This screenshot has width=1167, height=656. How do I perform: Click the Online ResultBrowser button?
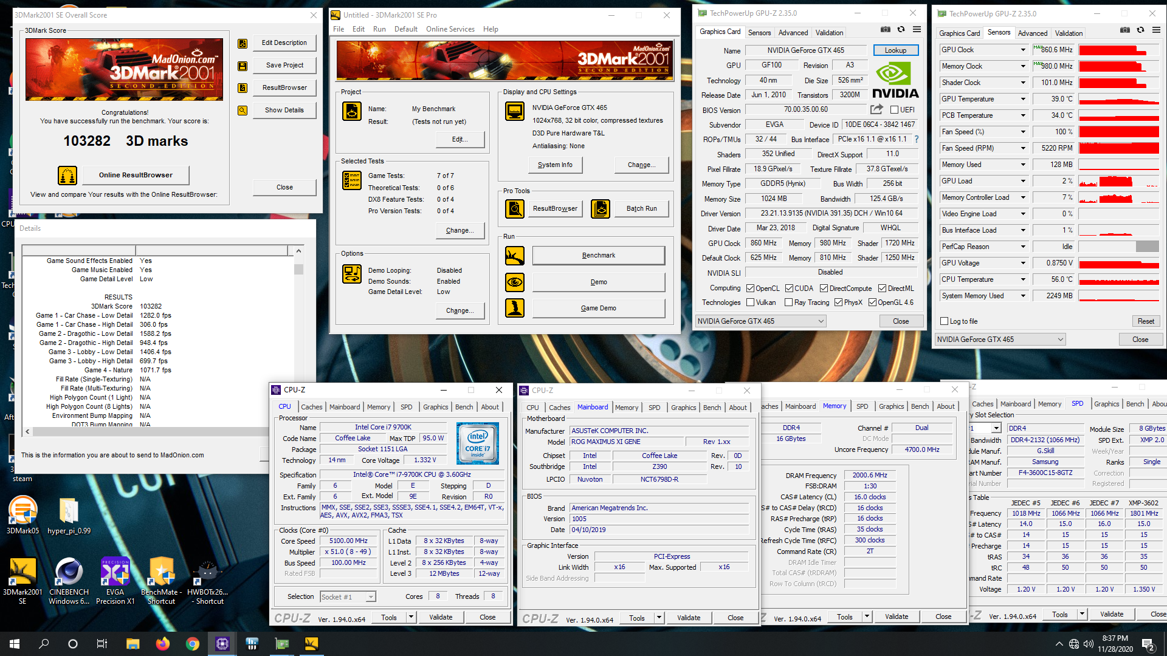click(136, 176)
